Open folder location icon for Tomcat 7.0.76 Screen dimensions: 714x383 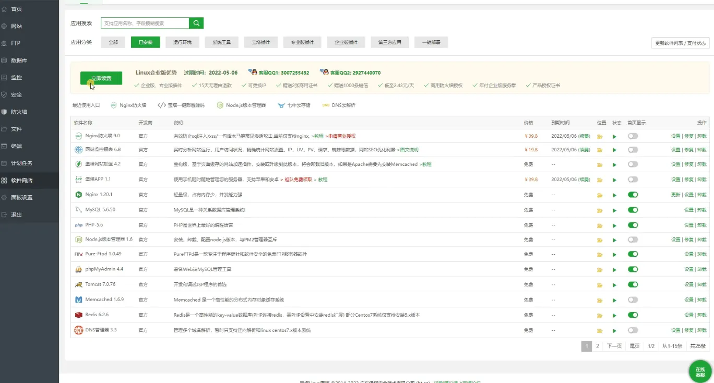coord(600,285)
